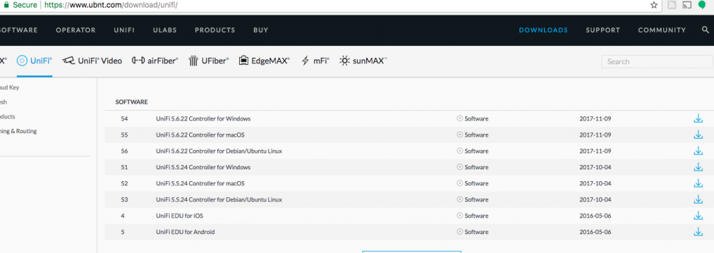Switch to the UniFi Video product tab

tap(93, 61)
